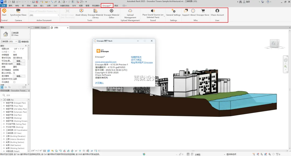Select 剖面 (Working Section) tree item
The height and width of the screenshot is (156, 291).
point(15,148)
